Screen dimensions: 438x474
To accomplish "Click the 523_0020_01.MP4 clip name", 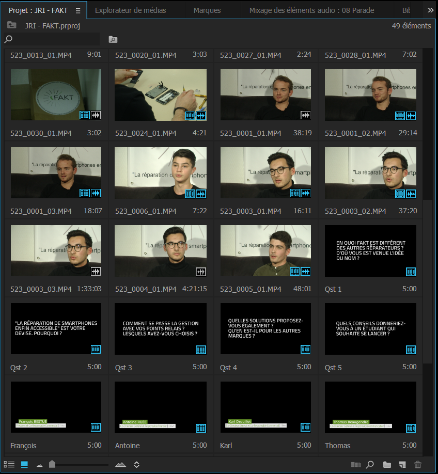I will pyautogui.click(x=146, y=55).
